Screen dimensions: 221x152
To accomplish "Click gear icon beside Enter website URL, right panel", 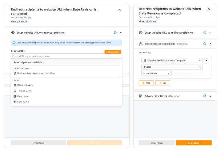I will [141, 33].
